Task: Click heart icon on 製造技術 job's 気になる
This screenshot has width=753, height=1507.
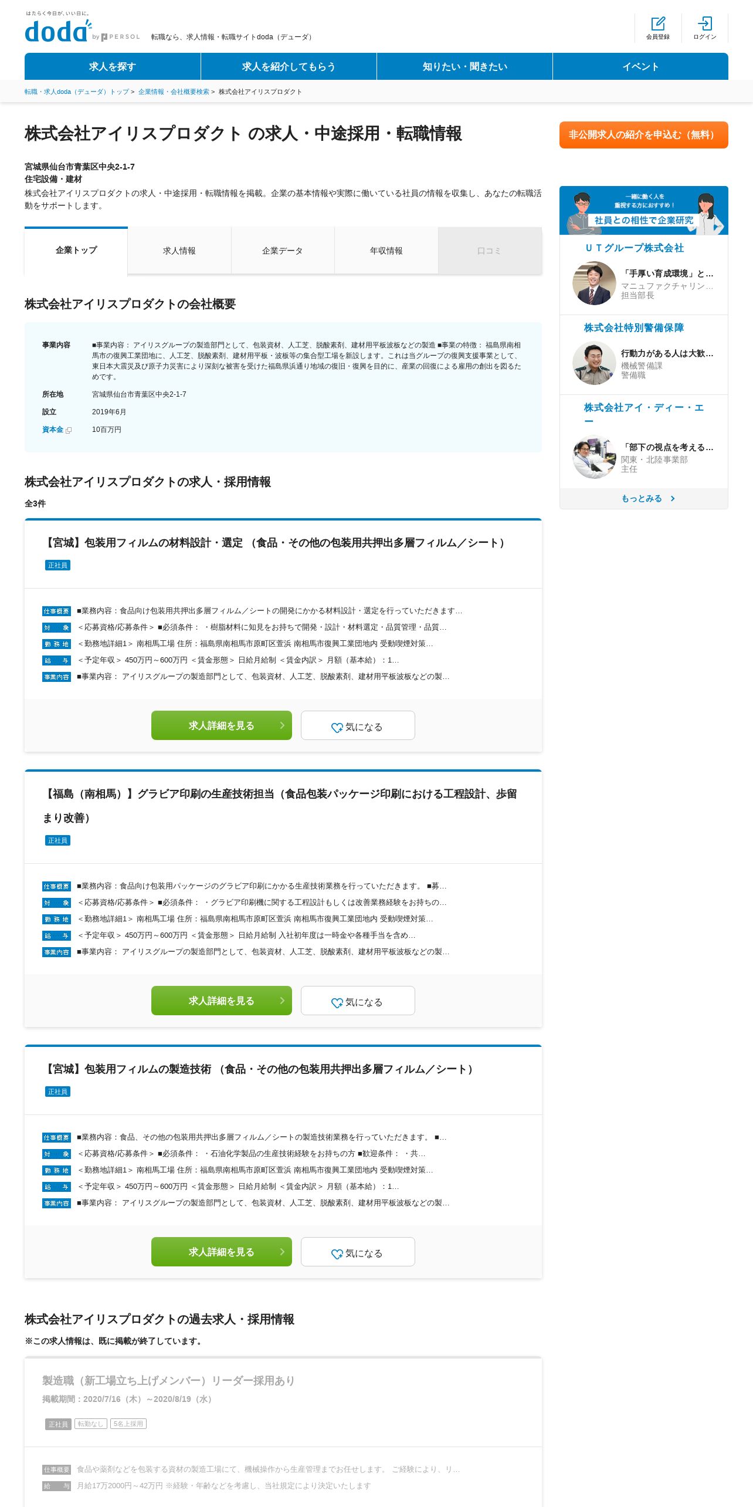Action: 337,1253
